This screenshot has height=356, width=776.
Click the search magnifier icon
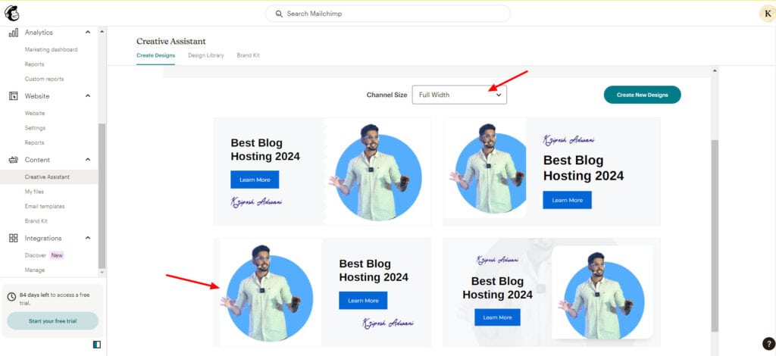pos(279,14)
